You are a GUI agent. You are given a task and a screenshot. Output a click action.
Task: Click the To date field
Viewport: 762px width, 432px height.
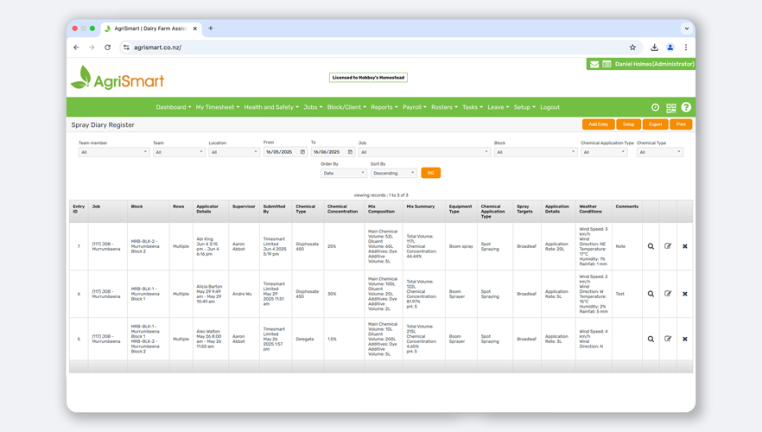tap(333, 152)
